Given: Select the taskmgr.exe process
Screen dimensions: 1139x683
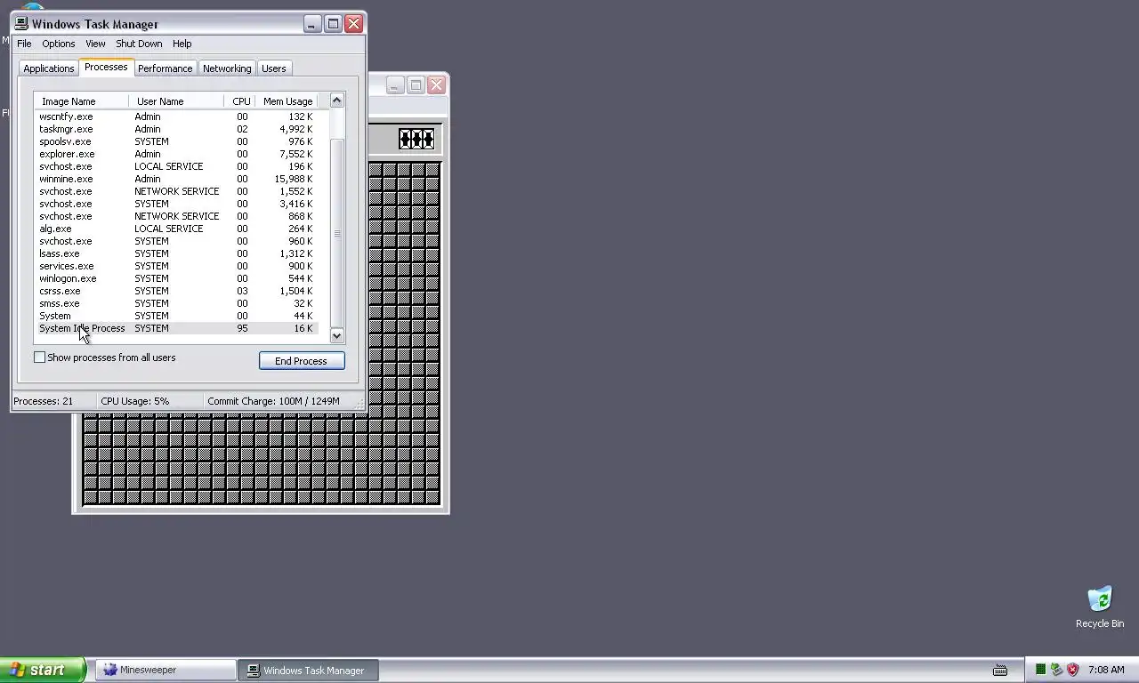Looking at the screenshot, I should coord(176,129).
